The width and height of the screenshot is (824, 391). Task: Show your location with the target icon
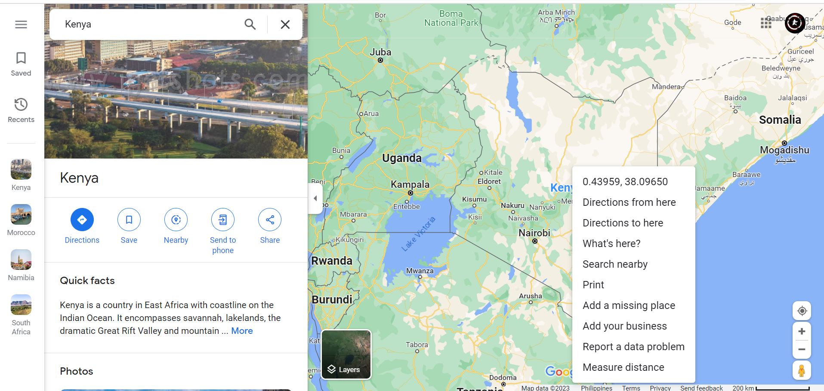802,311
